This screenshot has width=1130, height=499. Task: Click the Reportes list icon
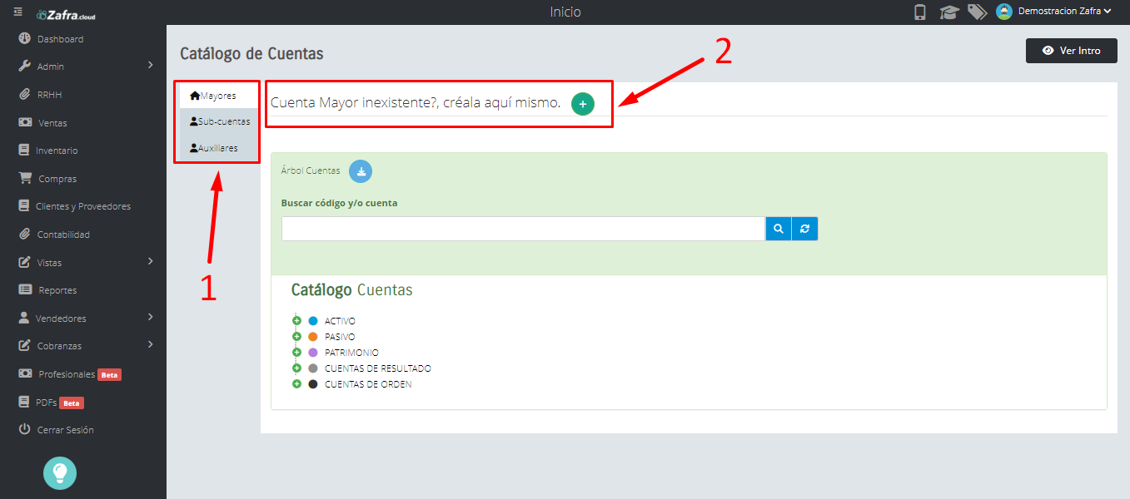click(25, 289)
